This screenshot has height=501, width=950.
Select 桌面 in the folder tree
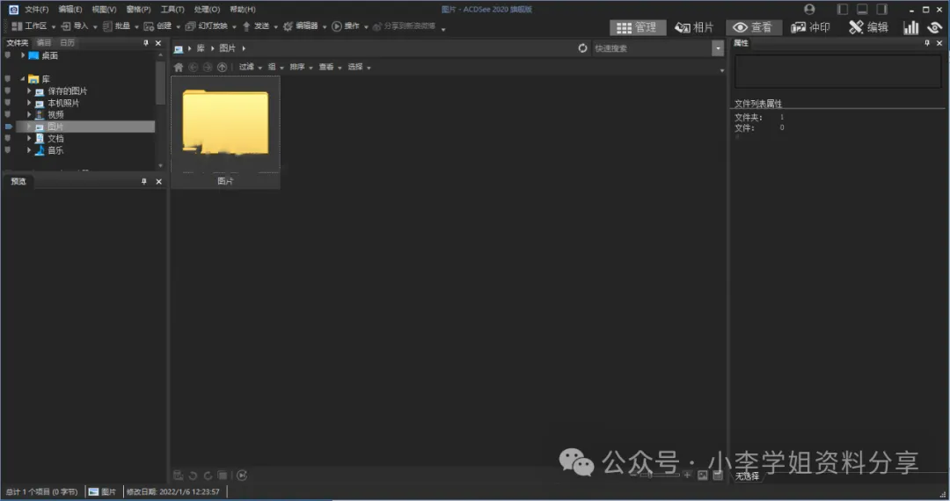tap(49, 55)
